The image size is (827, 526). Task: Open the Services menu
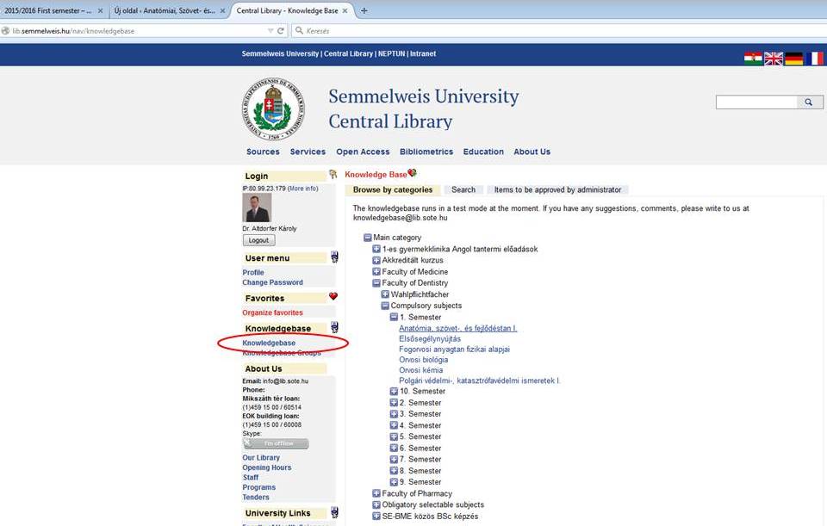click(x=308, y=152)
